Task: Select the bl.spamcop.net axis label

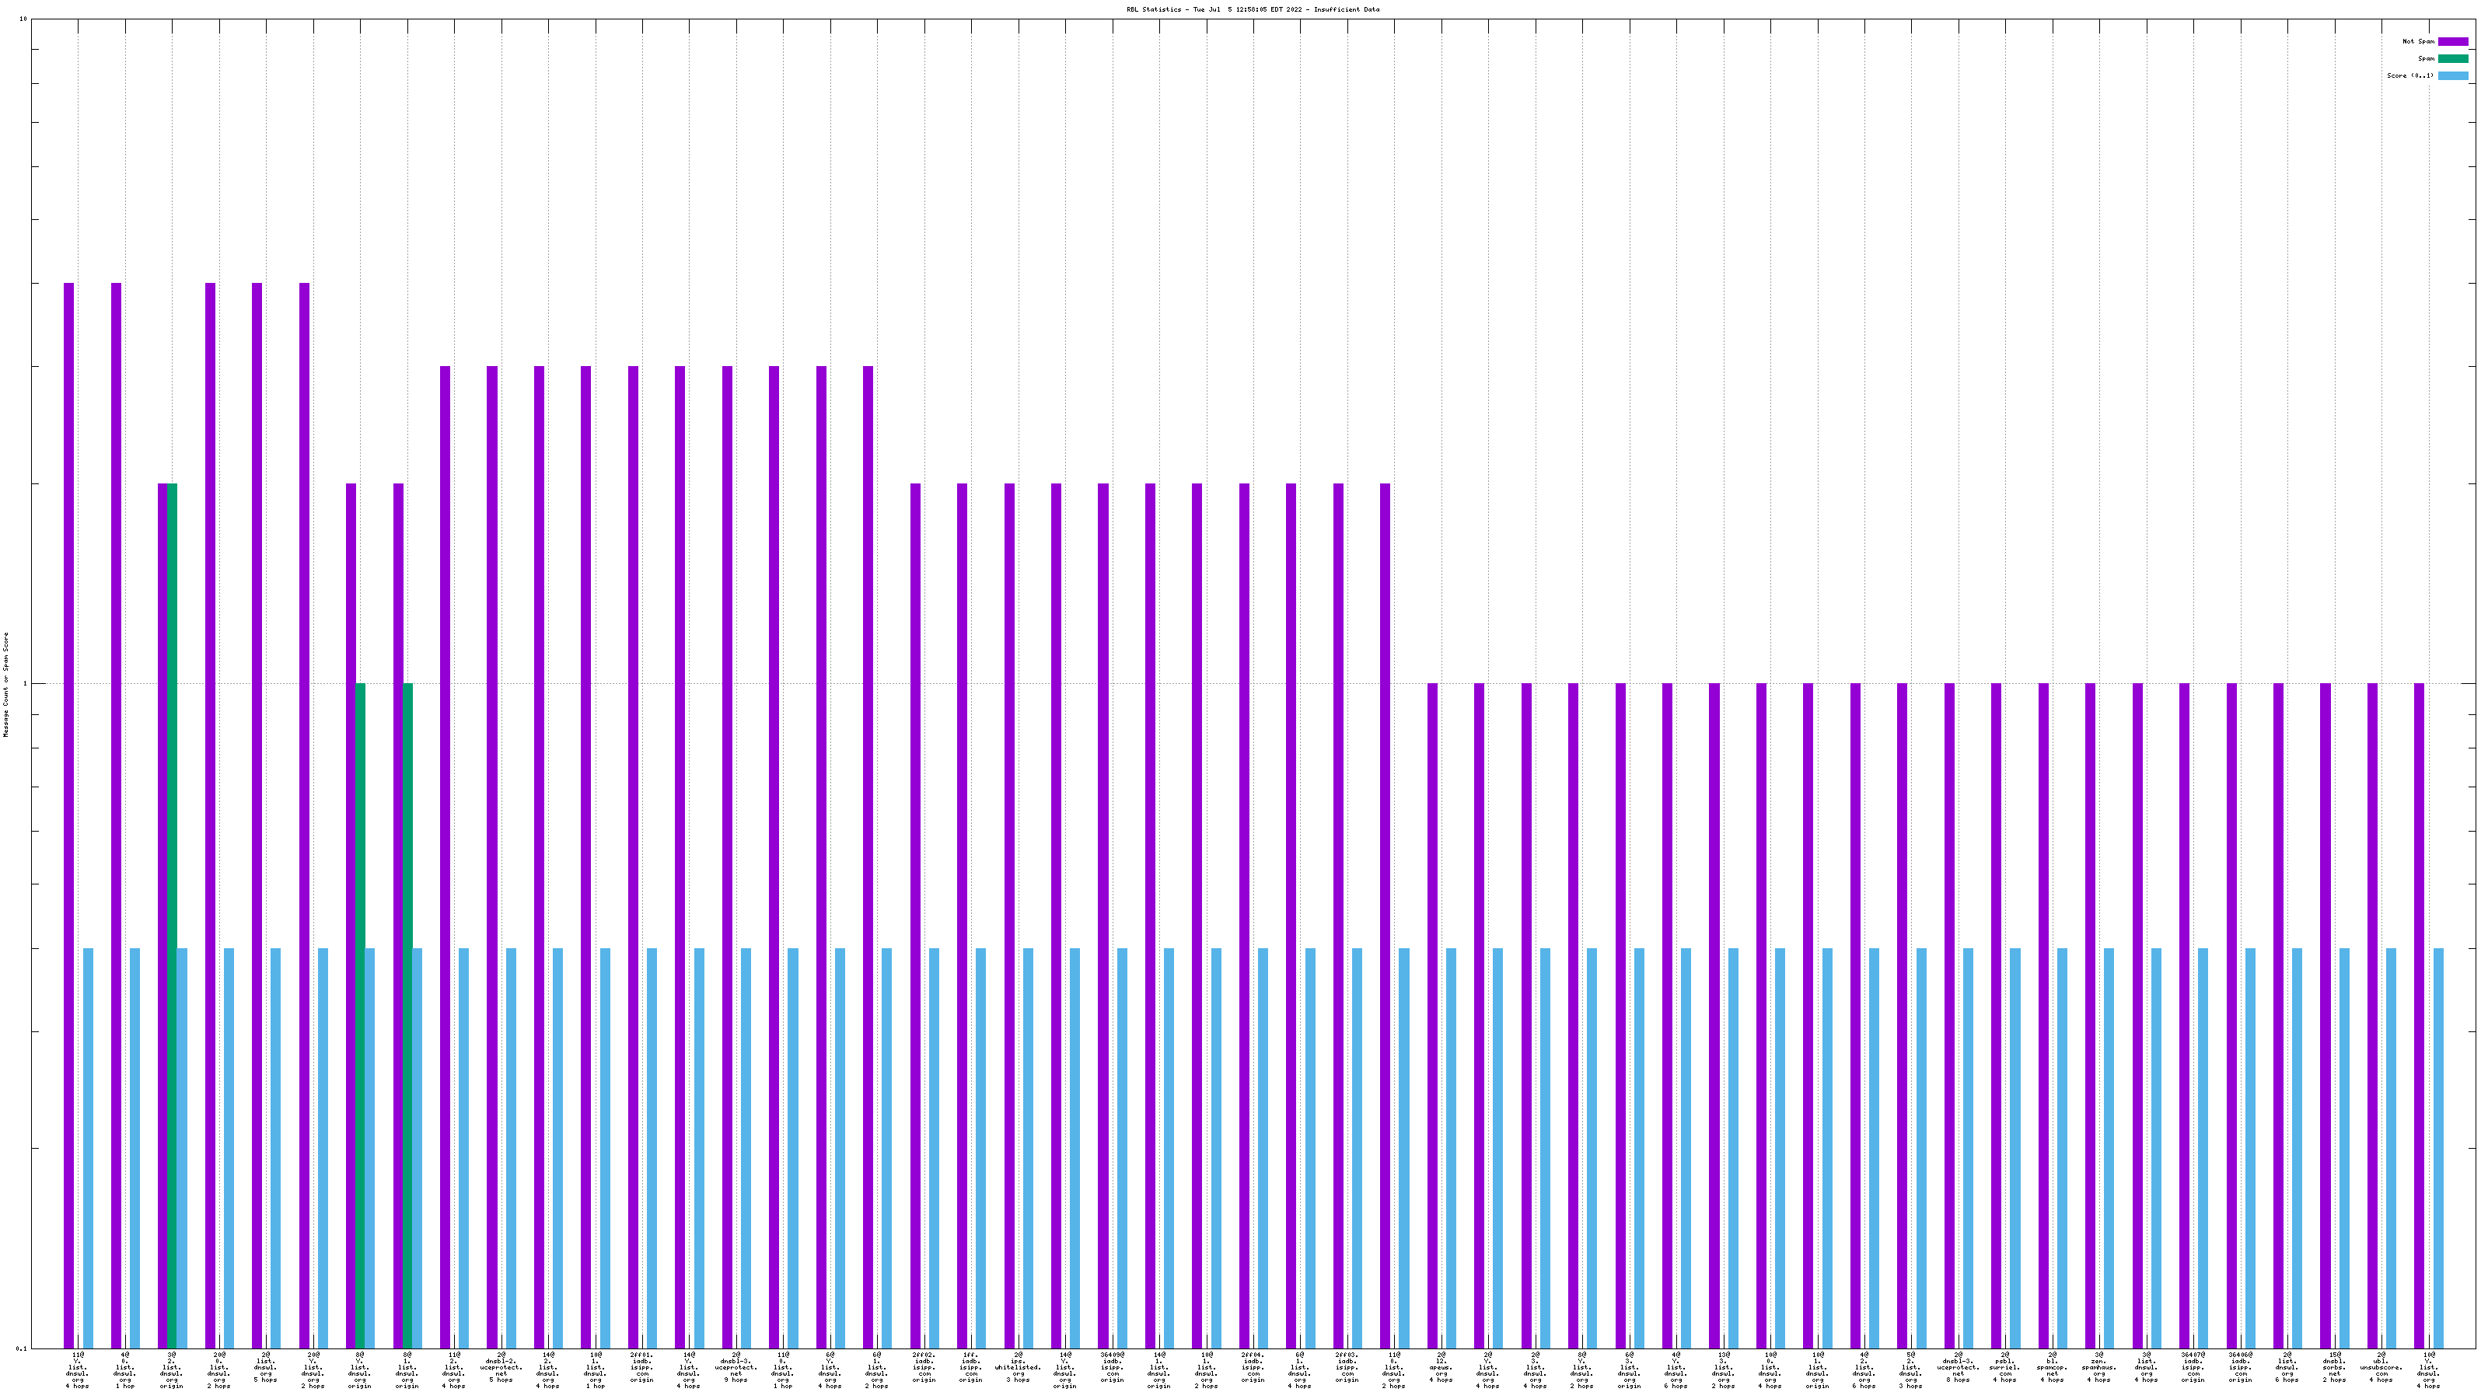Action: [x=2052, y=1367]
